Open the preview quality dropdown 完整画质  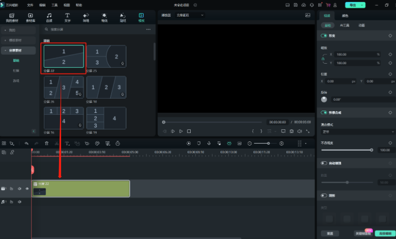tap(190, 15)
